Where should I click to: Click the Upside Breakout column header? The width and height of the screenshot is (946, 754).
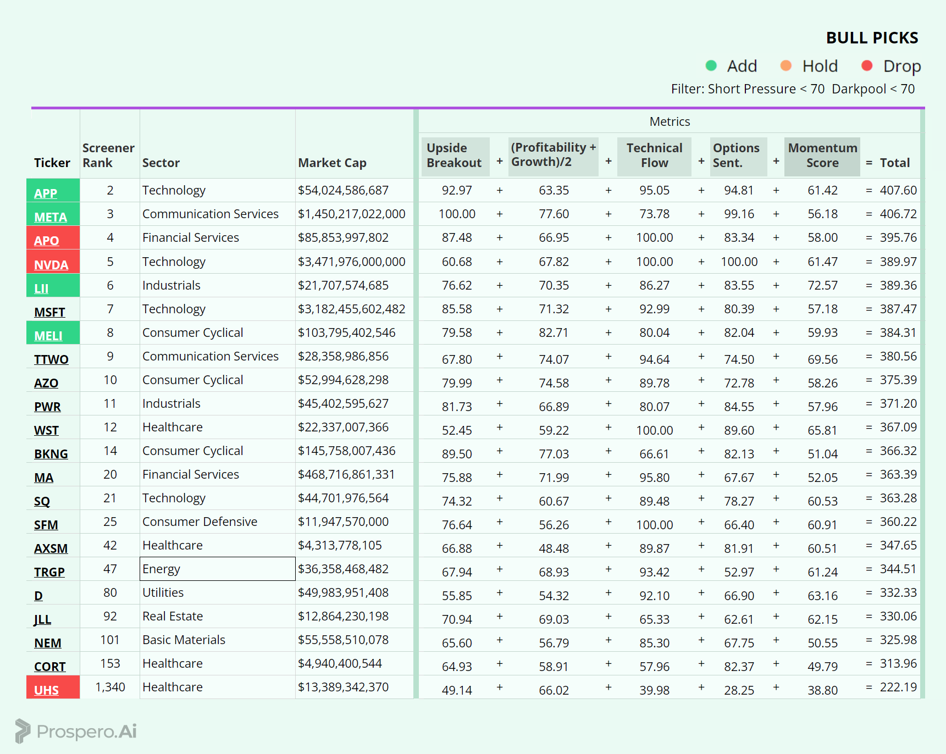point(454,156)
